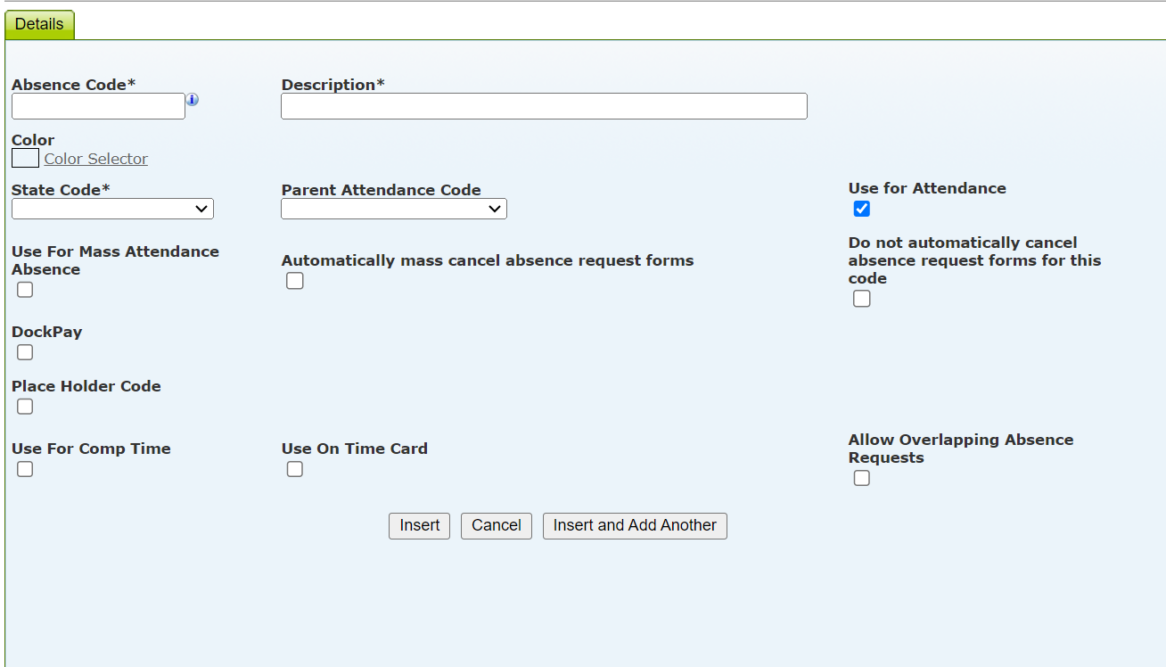Check Automatically mass cancel absence request forms
1166x667 pixels.
coord(295,281)
